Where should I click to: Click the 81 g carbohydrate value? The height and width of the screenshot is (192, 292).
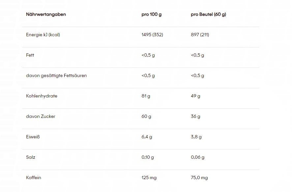pyautogui.click(x=146, y=96)
